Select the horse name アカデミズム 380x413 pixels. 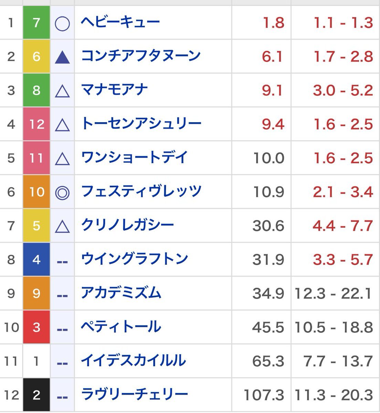click(x=121, y=293)
